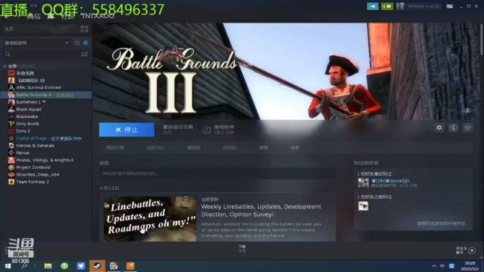Open game info circle icon
484x272 pixels.
click(x=453, y=128)
